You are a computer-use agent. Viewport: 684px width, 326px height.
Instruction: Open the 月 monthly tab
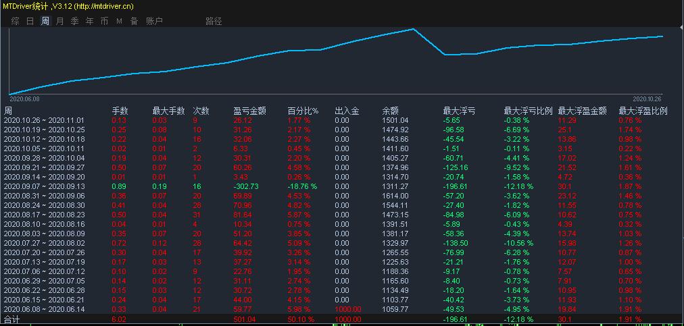pyautogui.click(x=59, y=21)
